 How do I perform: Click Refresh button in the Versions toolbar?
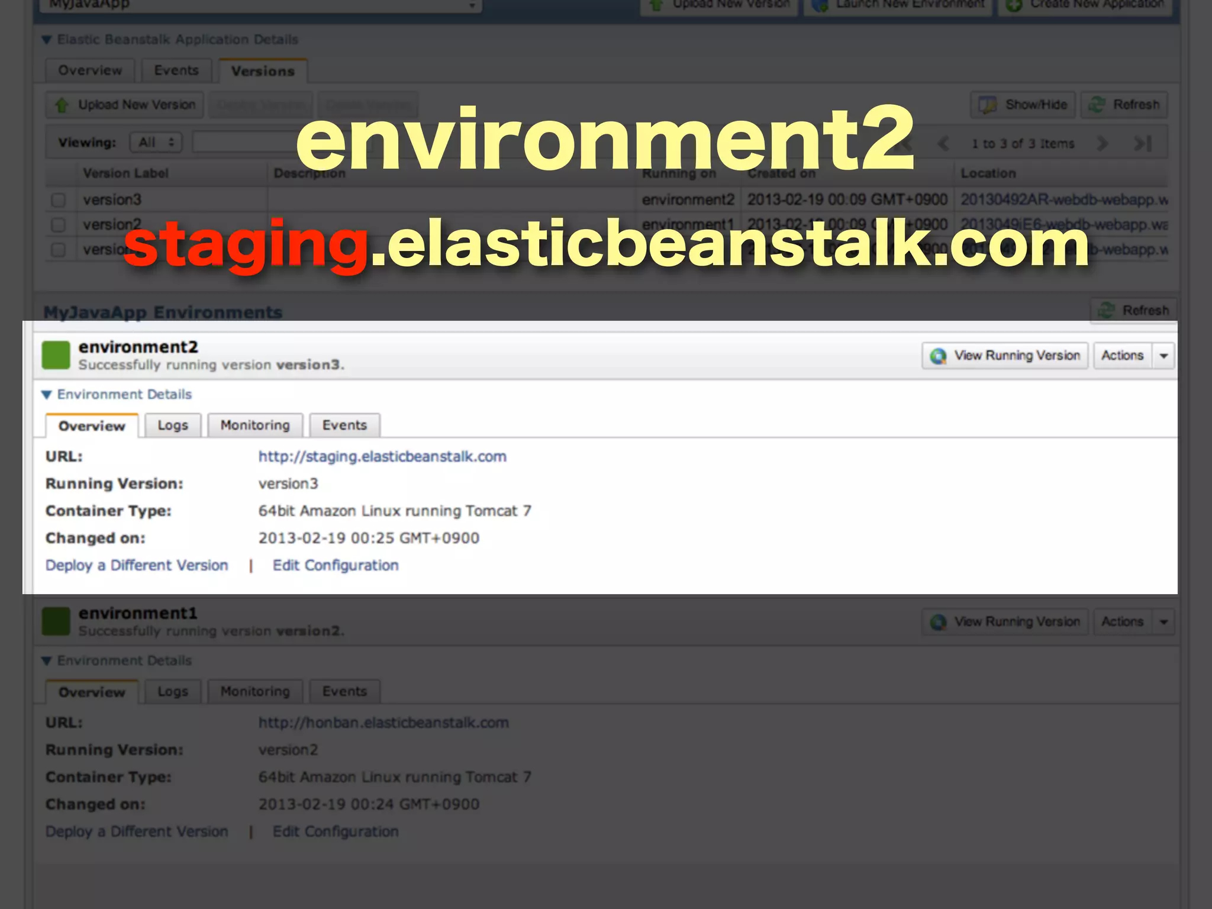click(x=1124, y=105)
